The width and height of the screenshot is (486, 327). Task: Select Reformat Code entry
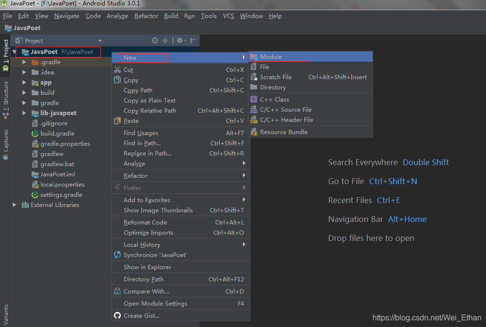[181, 222]
